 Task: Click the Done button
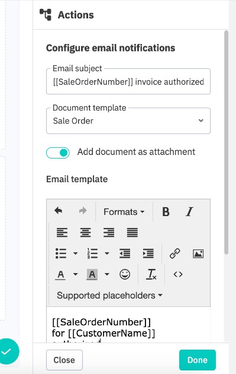(198, 360)
